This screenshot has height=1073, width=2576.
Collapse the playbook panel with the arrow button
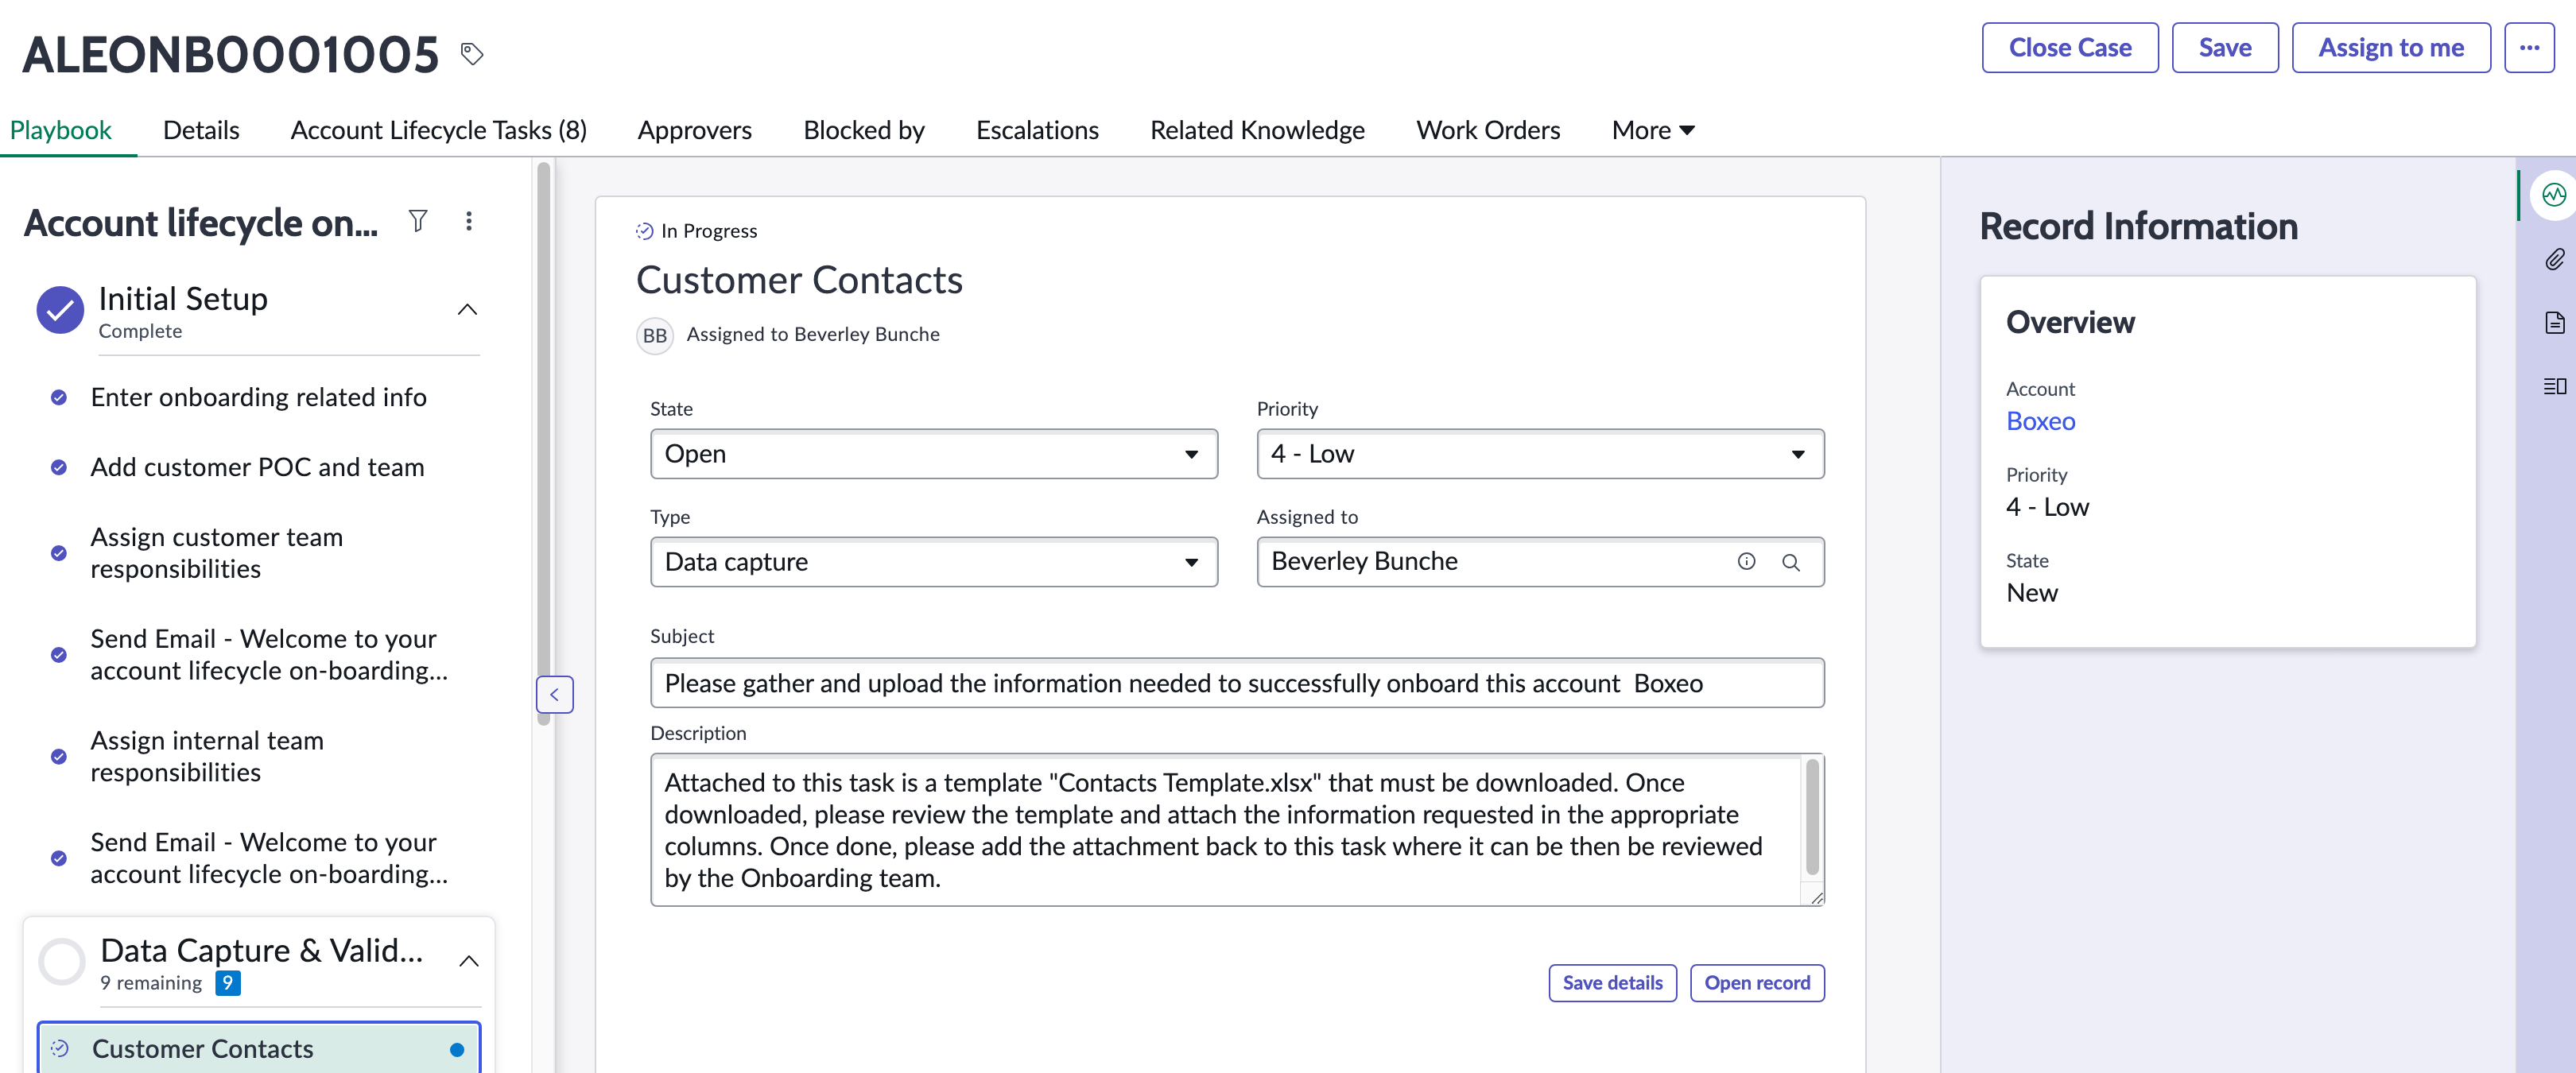coord(555,694)
